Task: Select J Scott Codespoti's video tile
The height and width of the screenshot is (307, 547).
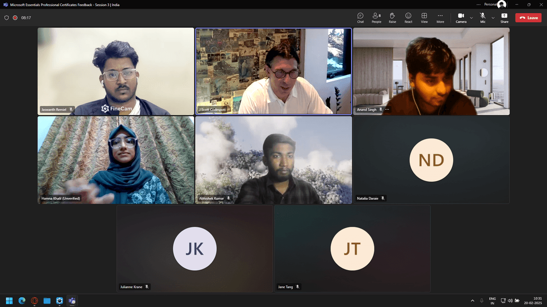Action: pos(273,71)
